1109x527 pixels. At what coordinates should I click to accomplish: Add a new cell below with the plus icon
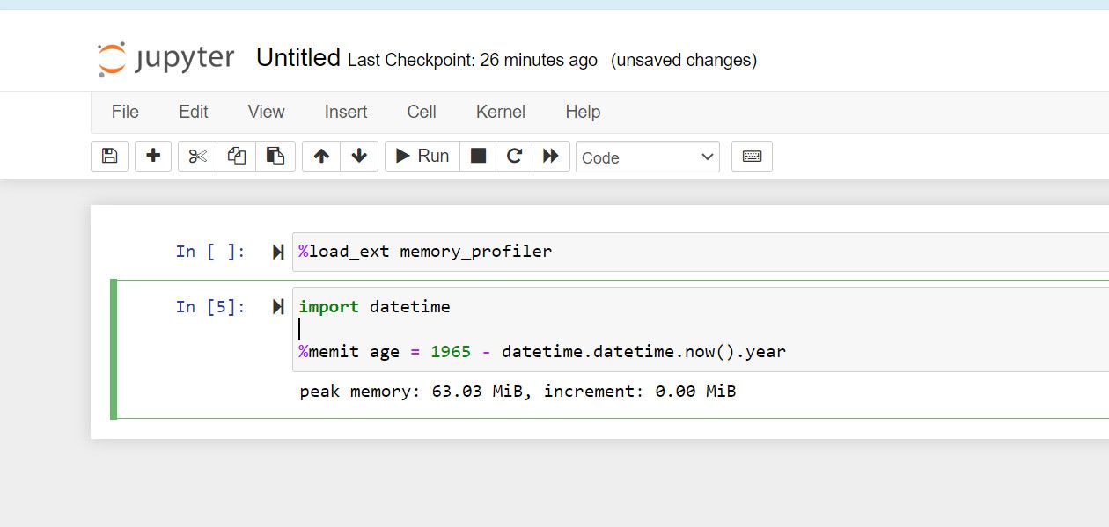click(x=152, y=156)
